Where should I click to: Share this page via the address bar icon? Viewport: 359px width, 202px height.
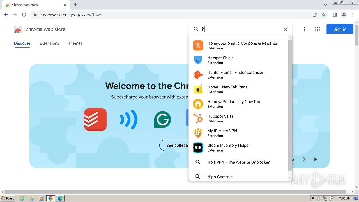(315, 15)
